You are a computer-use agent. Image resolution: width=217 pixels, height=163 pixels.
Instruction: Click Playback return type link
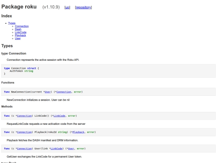[x=78, y=132]
